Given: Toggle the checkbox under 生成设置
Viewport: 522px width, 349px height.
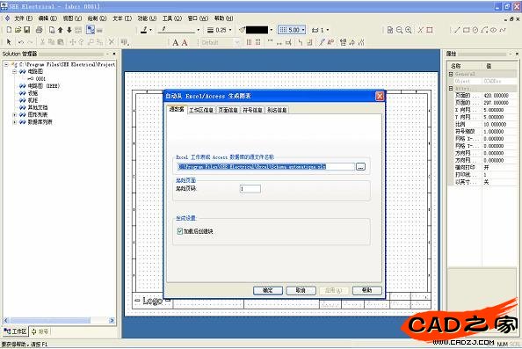Looking at the screenshot, I should [x=180, y=231].
